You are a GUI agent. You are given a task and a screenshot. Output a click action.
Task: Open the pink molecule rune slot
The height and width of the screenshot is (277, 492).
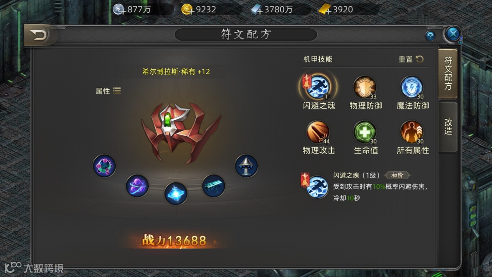point(104,166)
